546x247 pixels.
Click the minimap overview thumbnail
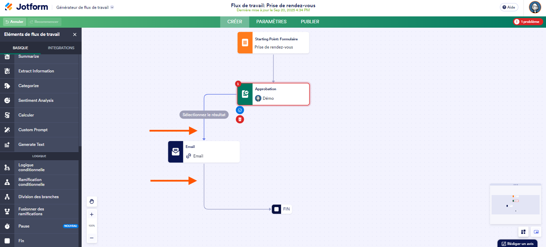click(515, 204)
